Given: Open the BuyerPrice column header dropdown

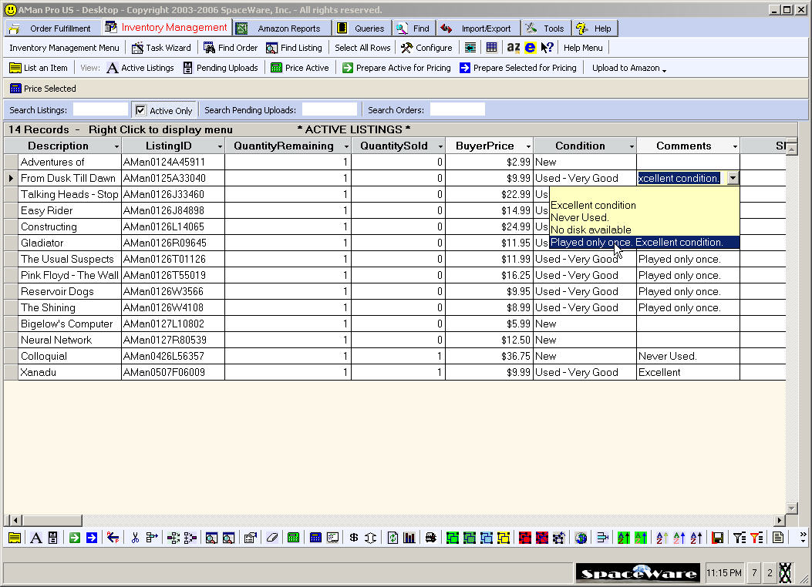Looking at the screenshot, I should (528, 146).
